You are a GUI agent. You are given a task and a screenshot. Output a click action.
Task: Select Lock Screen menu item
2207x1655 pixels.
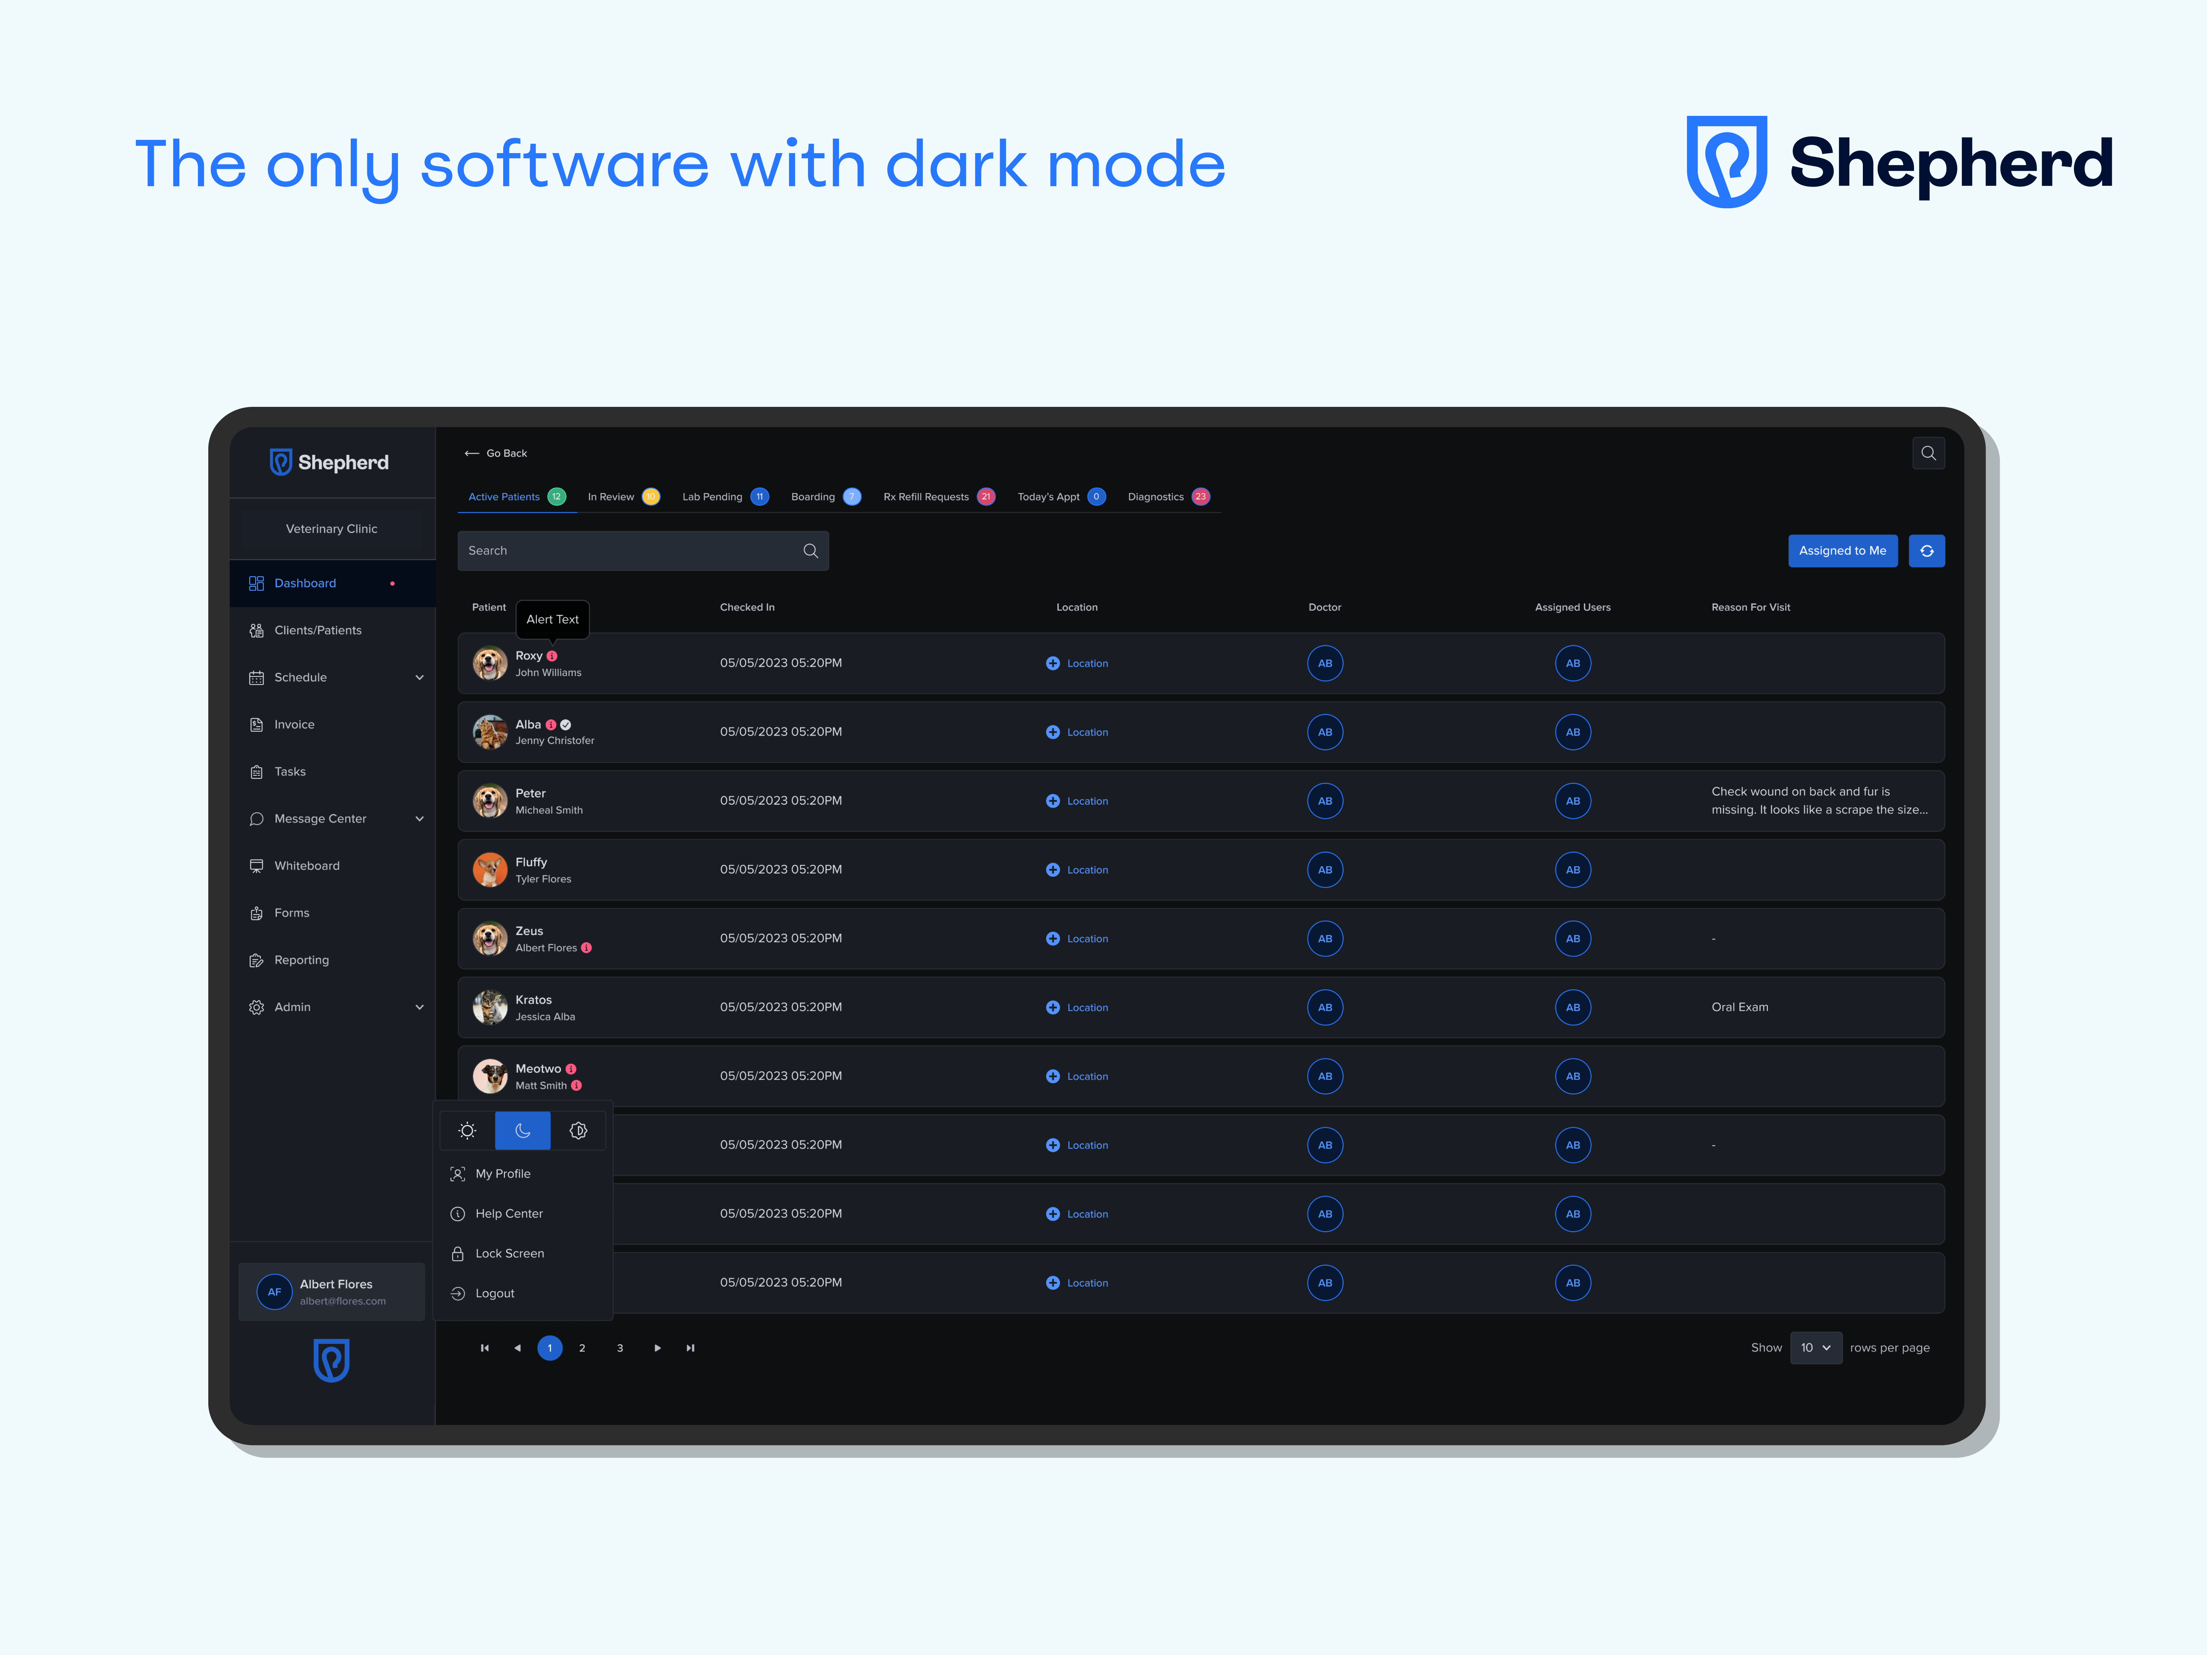(x=509, y=1253)
